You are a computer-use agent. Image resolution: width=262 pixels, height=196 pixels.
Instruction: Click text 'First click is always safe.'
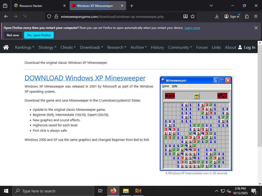click(x=50, y=130)
